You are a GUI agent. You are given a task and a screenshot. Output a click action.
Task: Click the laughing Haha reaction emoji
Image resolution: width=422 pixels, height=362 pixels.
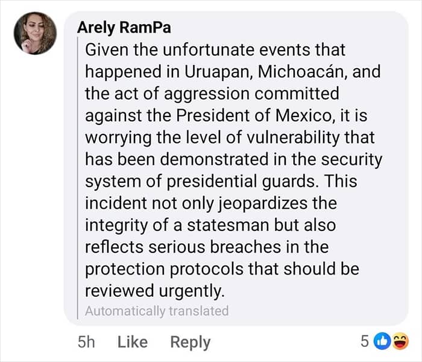point(401,341)
